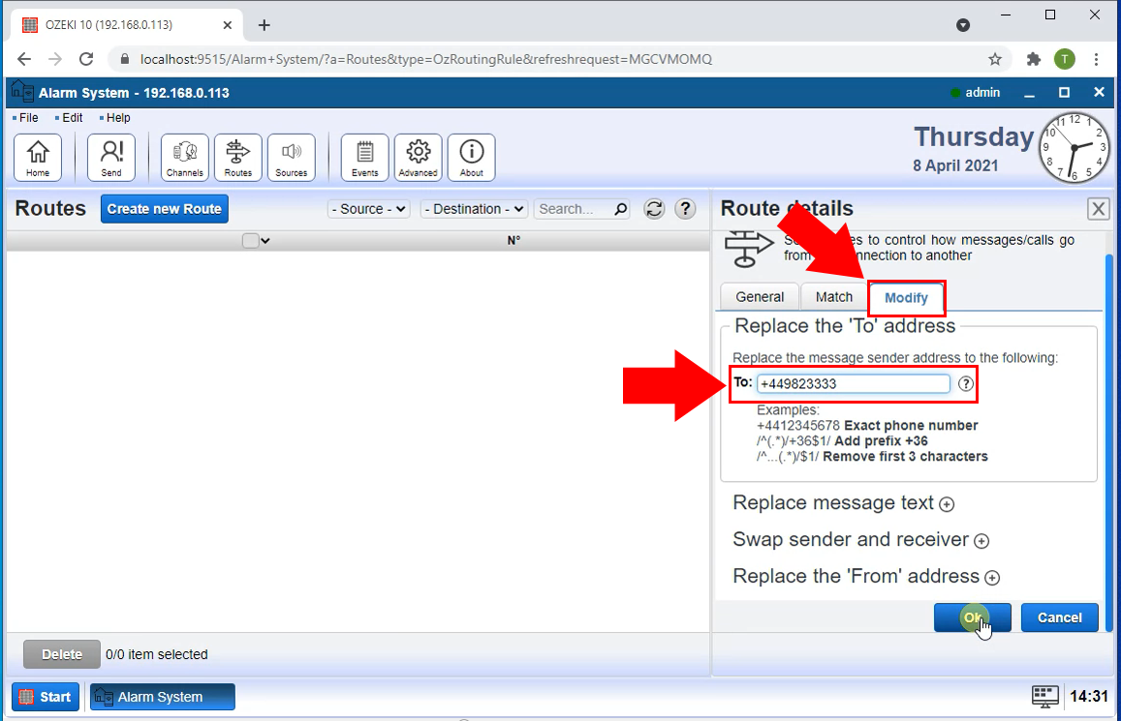Click the Route details vertical scrollbar

[1108, 442]
